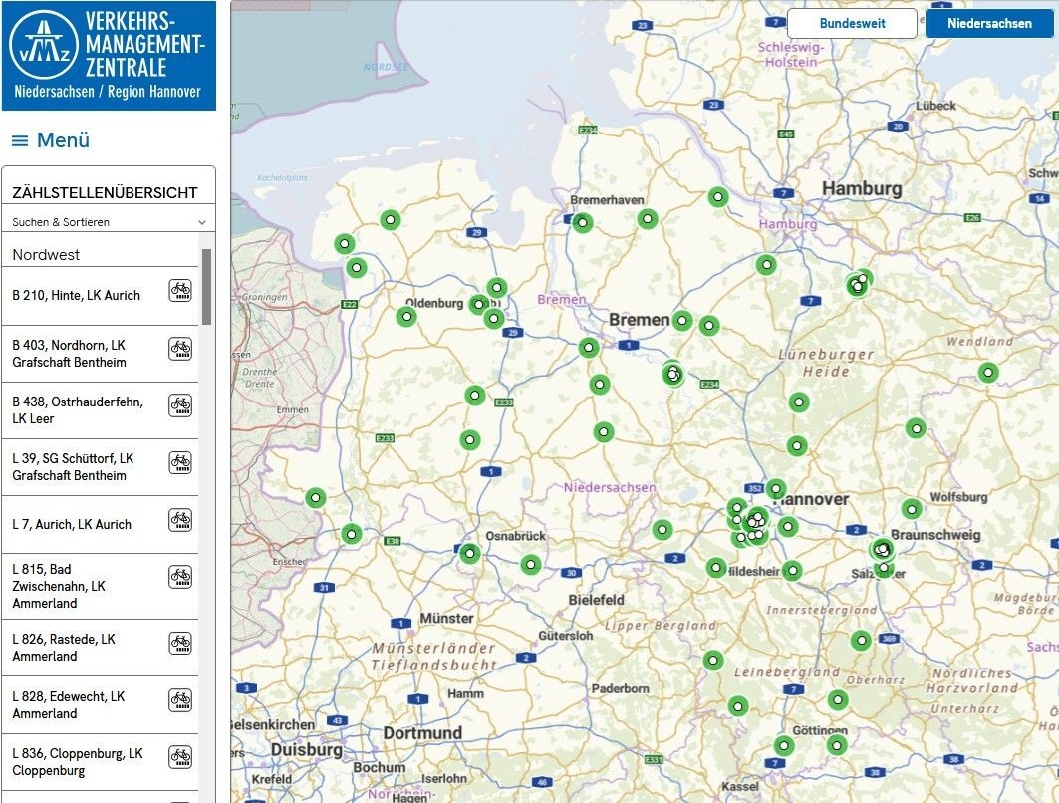Click bicycle icon for L 39 Schüttorf

(180, 461)
